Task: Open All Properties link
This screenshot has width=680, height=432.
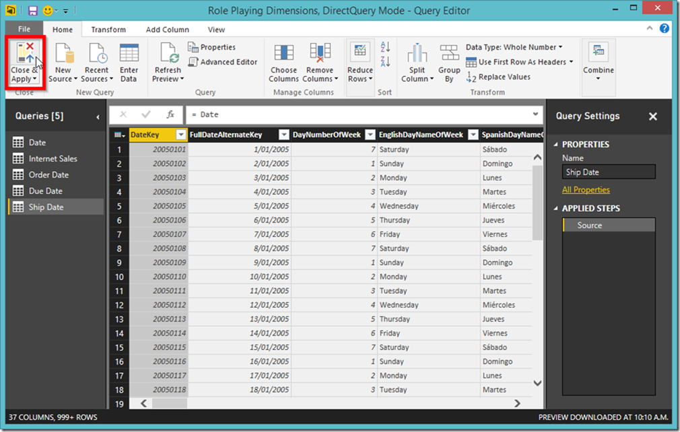Action: click(x=586, y=190)
